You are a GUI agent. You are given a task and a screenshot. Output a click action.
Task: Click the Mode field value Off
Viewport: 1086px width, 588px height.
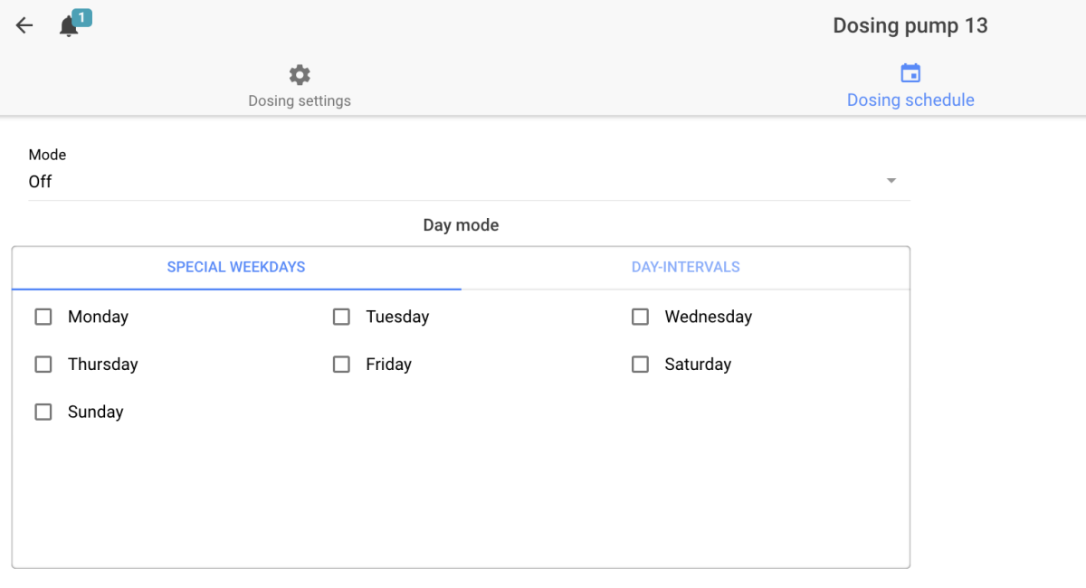(40, 182)
